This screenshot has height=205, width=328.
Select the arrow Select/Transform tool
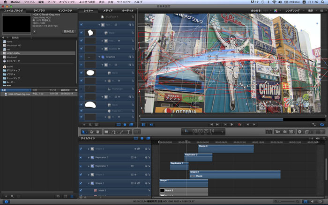tap(83, 132)
